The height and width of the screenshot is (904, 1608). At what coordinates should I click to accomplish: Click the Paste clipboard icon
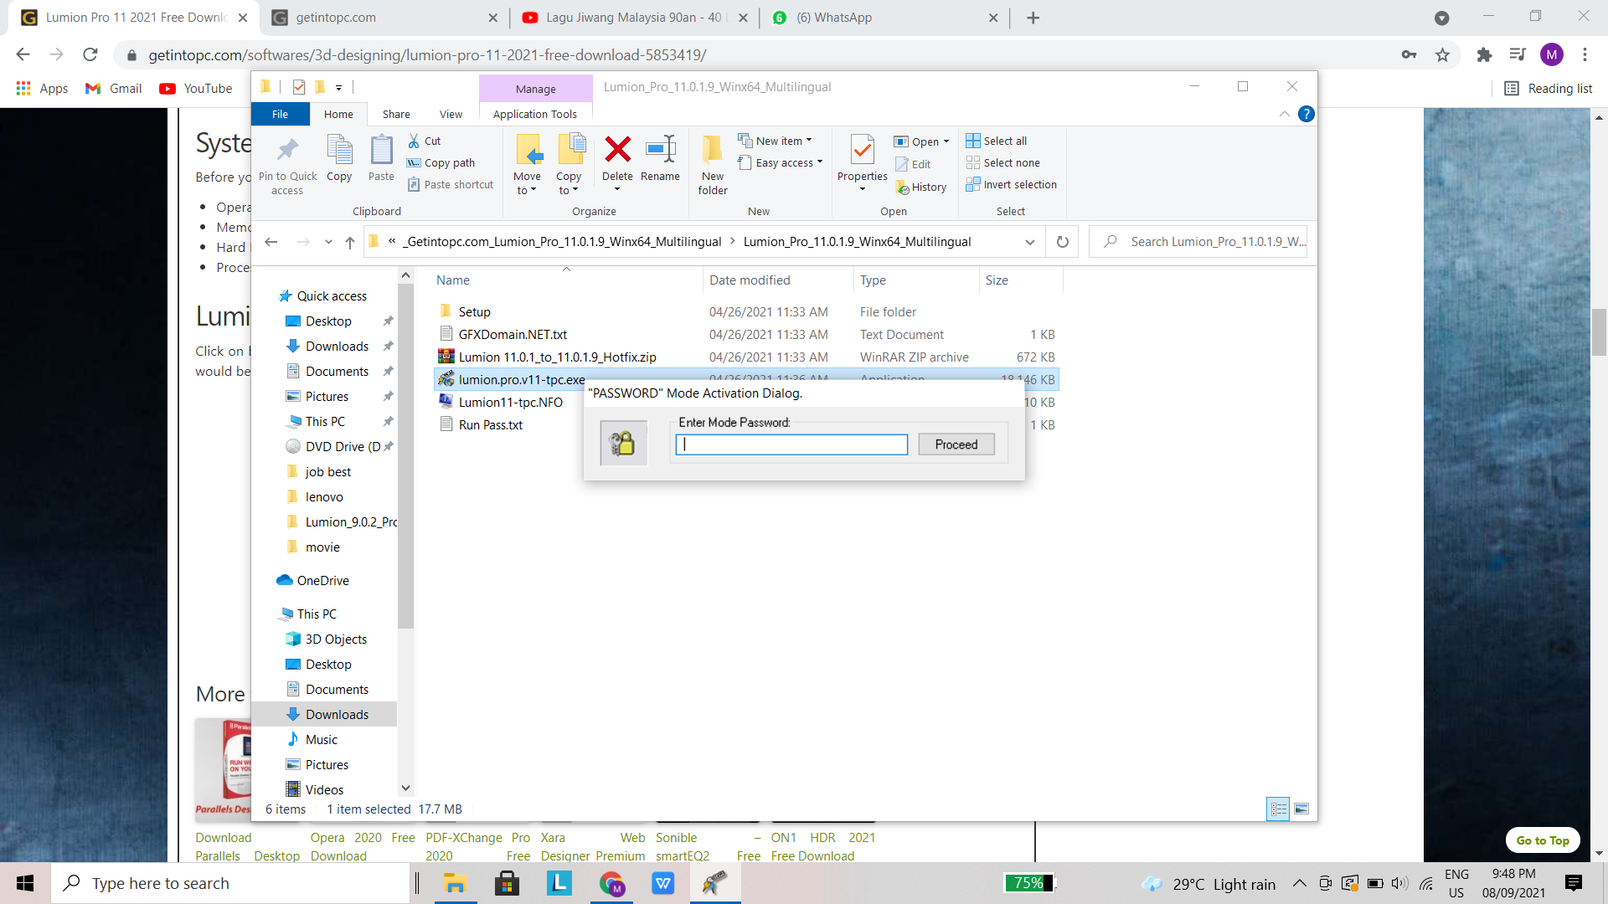pos(381,151)
